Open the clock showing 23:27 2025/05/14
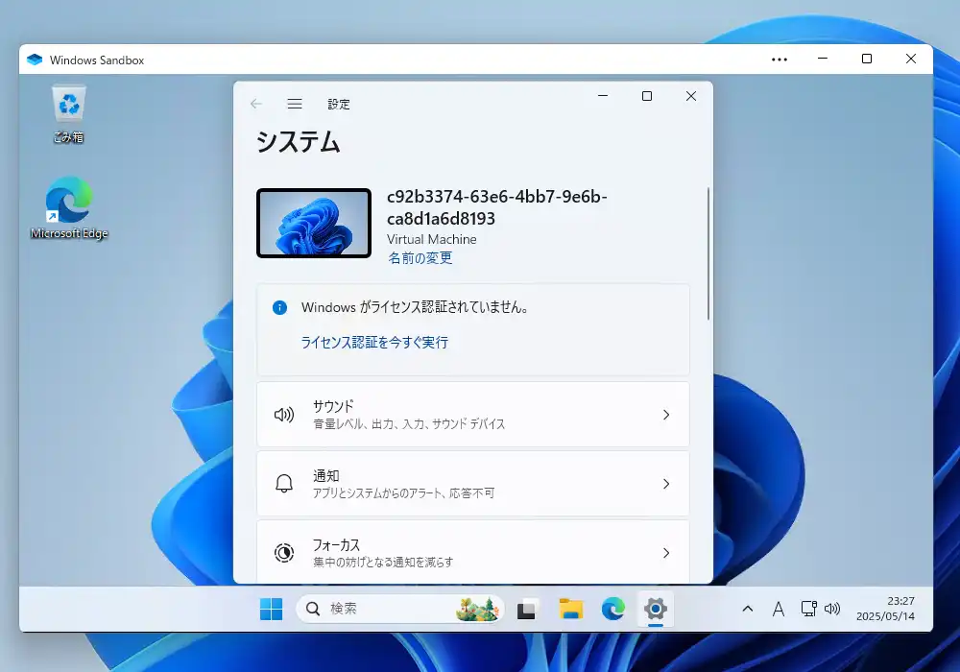960x672 pixels. pyautogui.click(x=885, y=609)
